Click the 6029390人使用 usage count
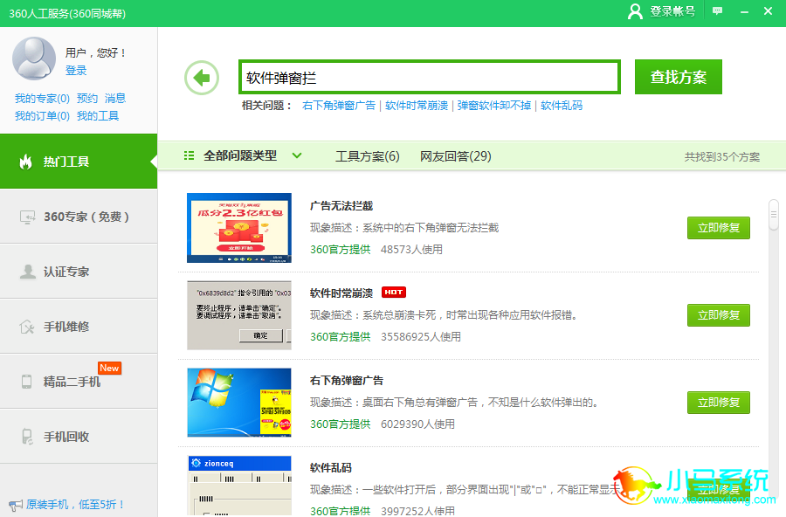Viewport: 786px width, 517px height. 417,424
